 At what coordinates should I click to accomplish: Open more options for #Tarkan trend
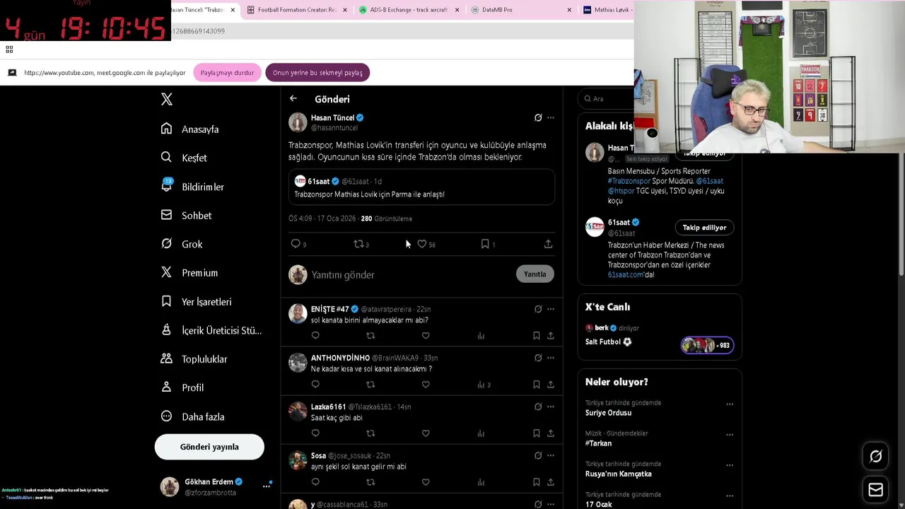coord(730,435)
